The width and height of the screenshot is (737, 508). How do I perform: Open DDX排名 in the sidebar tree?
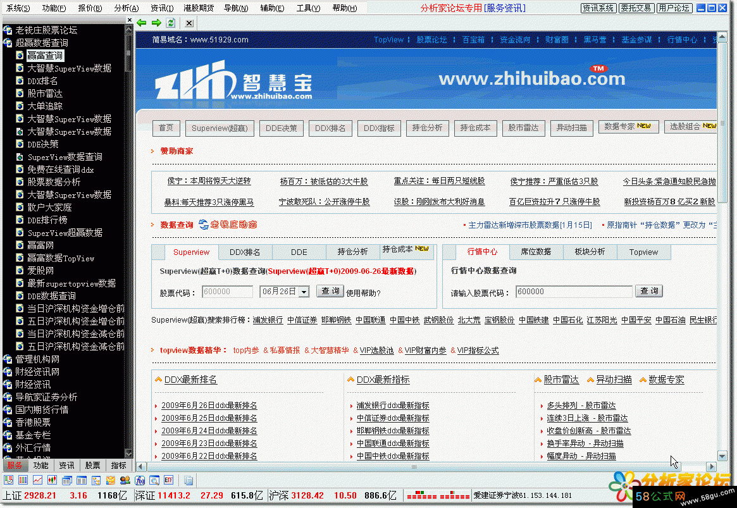point(42,82)
